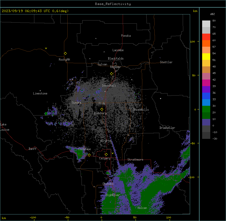Click the Sylvan map label
This screenshot has width=226, height=221.
click(102, 64)
